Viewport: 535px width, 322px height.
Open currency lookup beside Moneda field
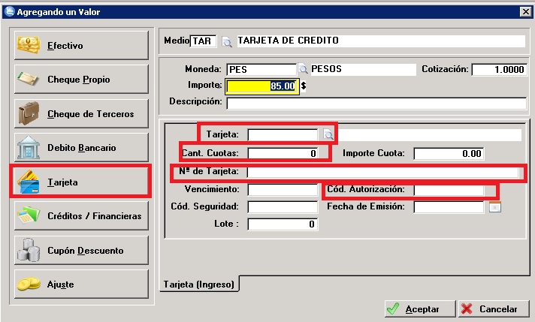[304, 69]
